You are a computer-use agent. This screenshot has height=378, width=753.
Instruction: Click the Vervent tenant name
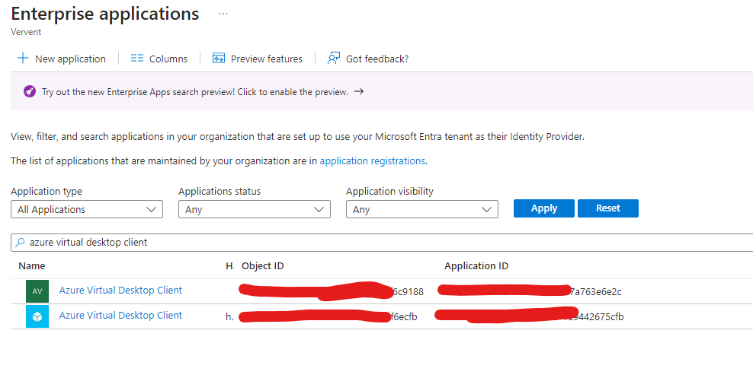pyautogui.click(x=26, y=32)
